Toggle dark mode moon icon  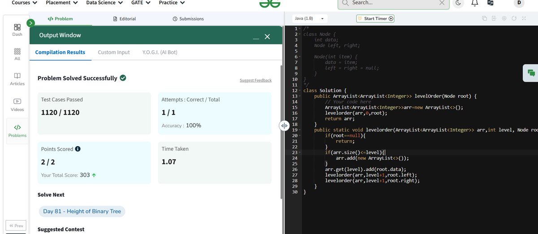point(458,3)
